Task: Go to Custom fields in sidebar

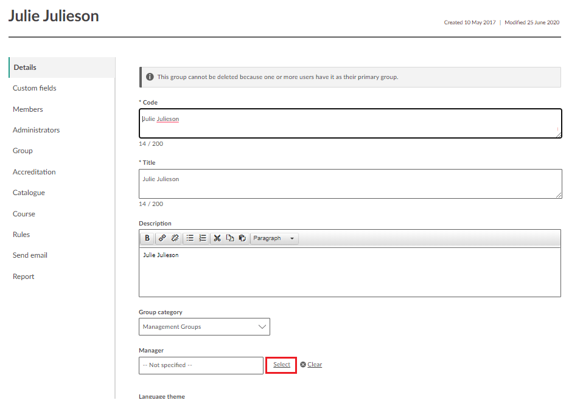Action: point(35,88)
